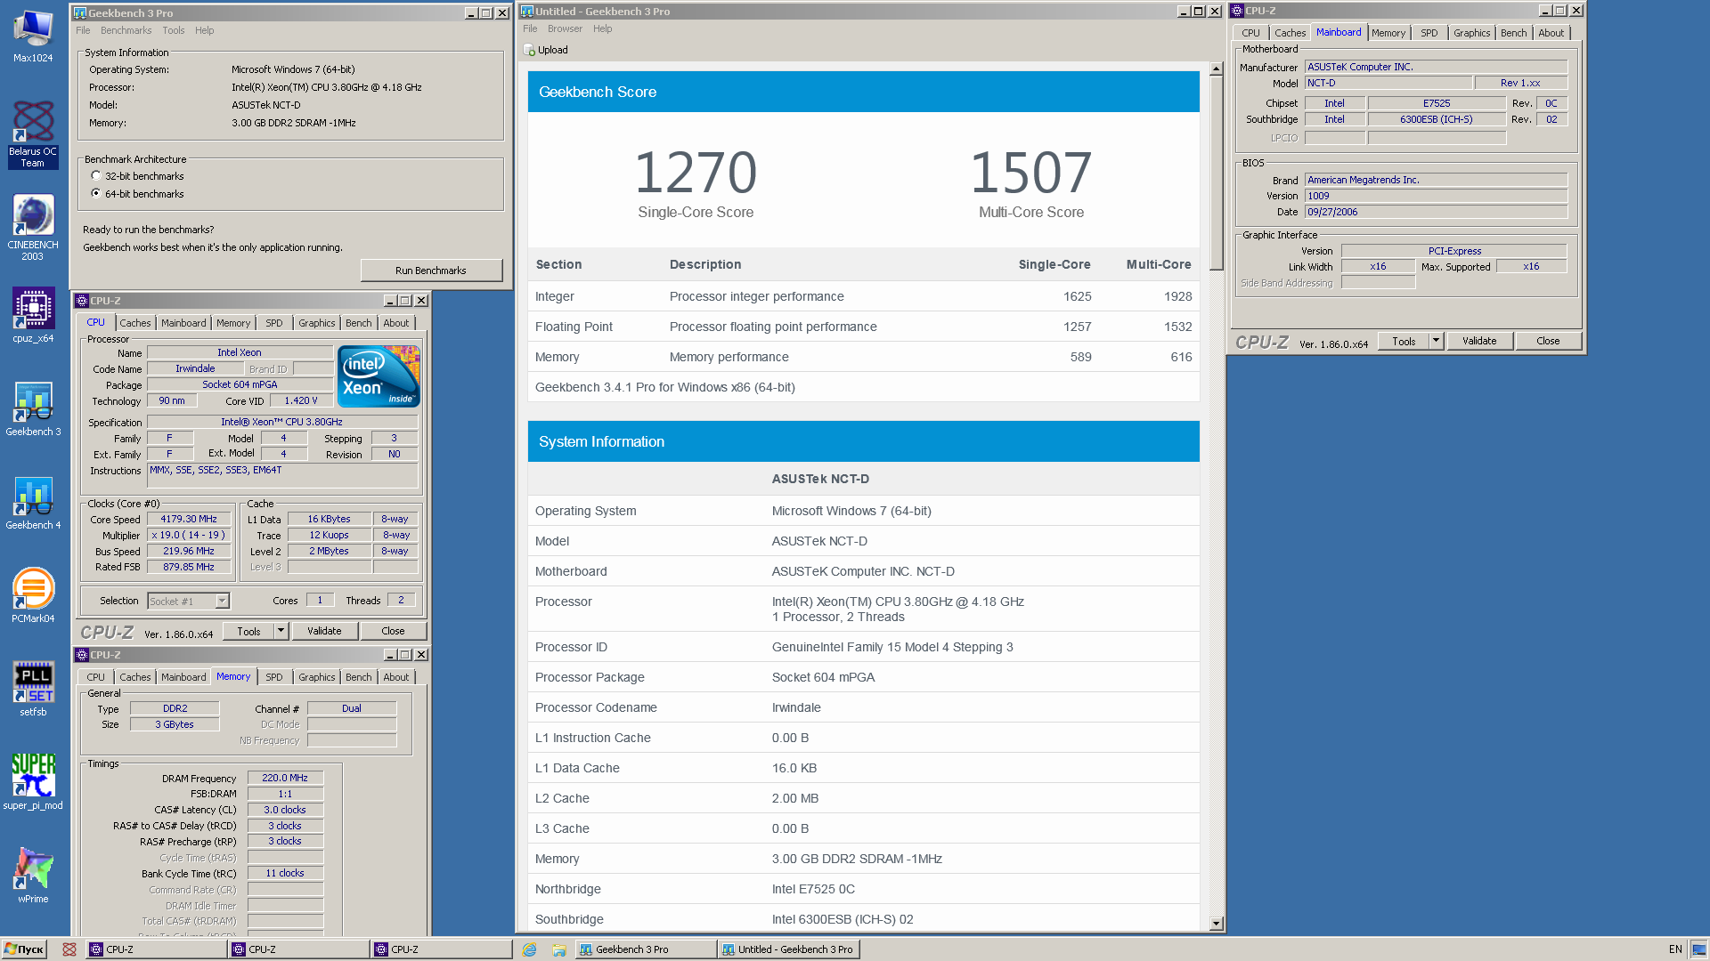Screen dimensions: 1710x961
Task: Click scrollbar down arrow in Geekbench results
Action: click(x=1217, y=924)
